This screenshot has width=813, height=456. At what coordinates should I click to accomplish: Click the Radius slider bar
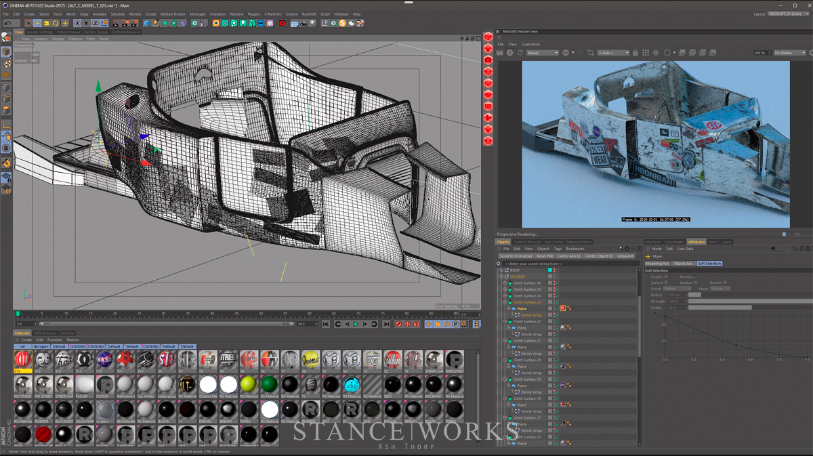click(750, 295)
